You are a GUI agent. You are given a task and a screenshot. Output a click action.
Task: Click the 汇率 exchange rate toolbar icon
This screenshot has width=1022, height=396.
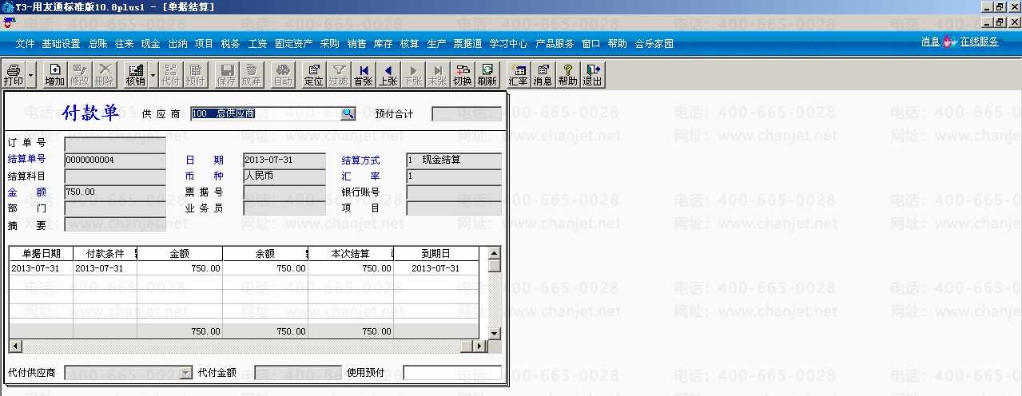tap(518, 75)
